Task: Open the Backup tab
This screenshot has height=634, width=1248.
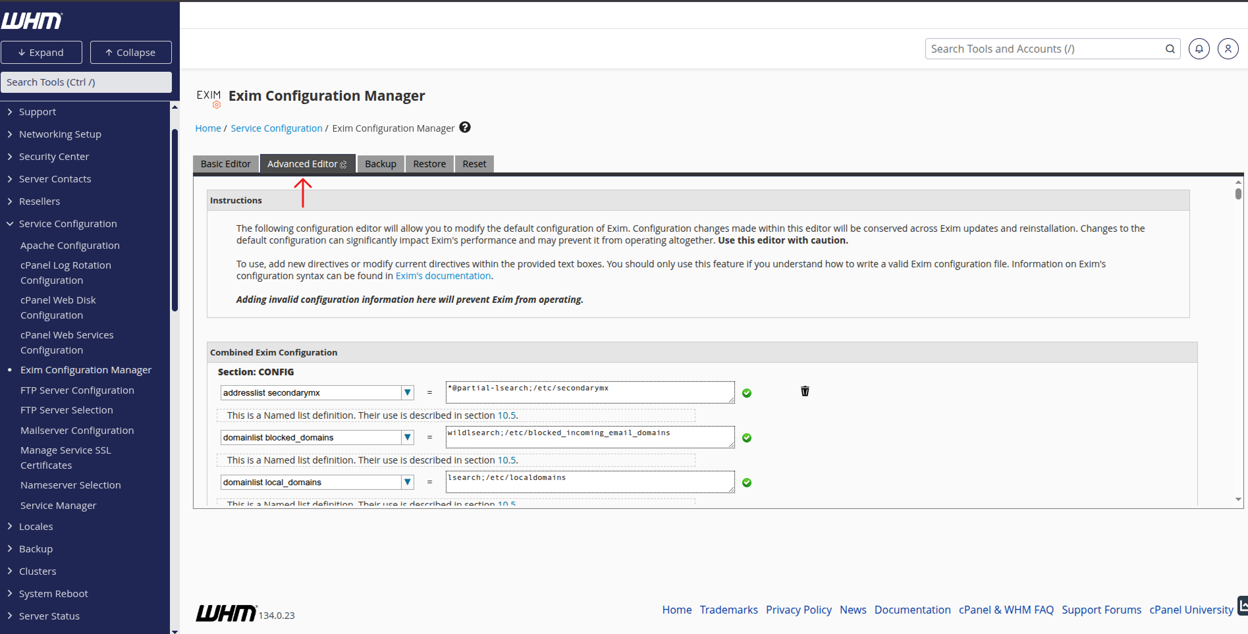Action: [381, 164]
